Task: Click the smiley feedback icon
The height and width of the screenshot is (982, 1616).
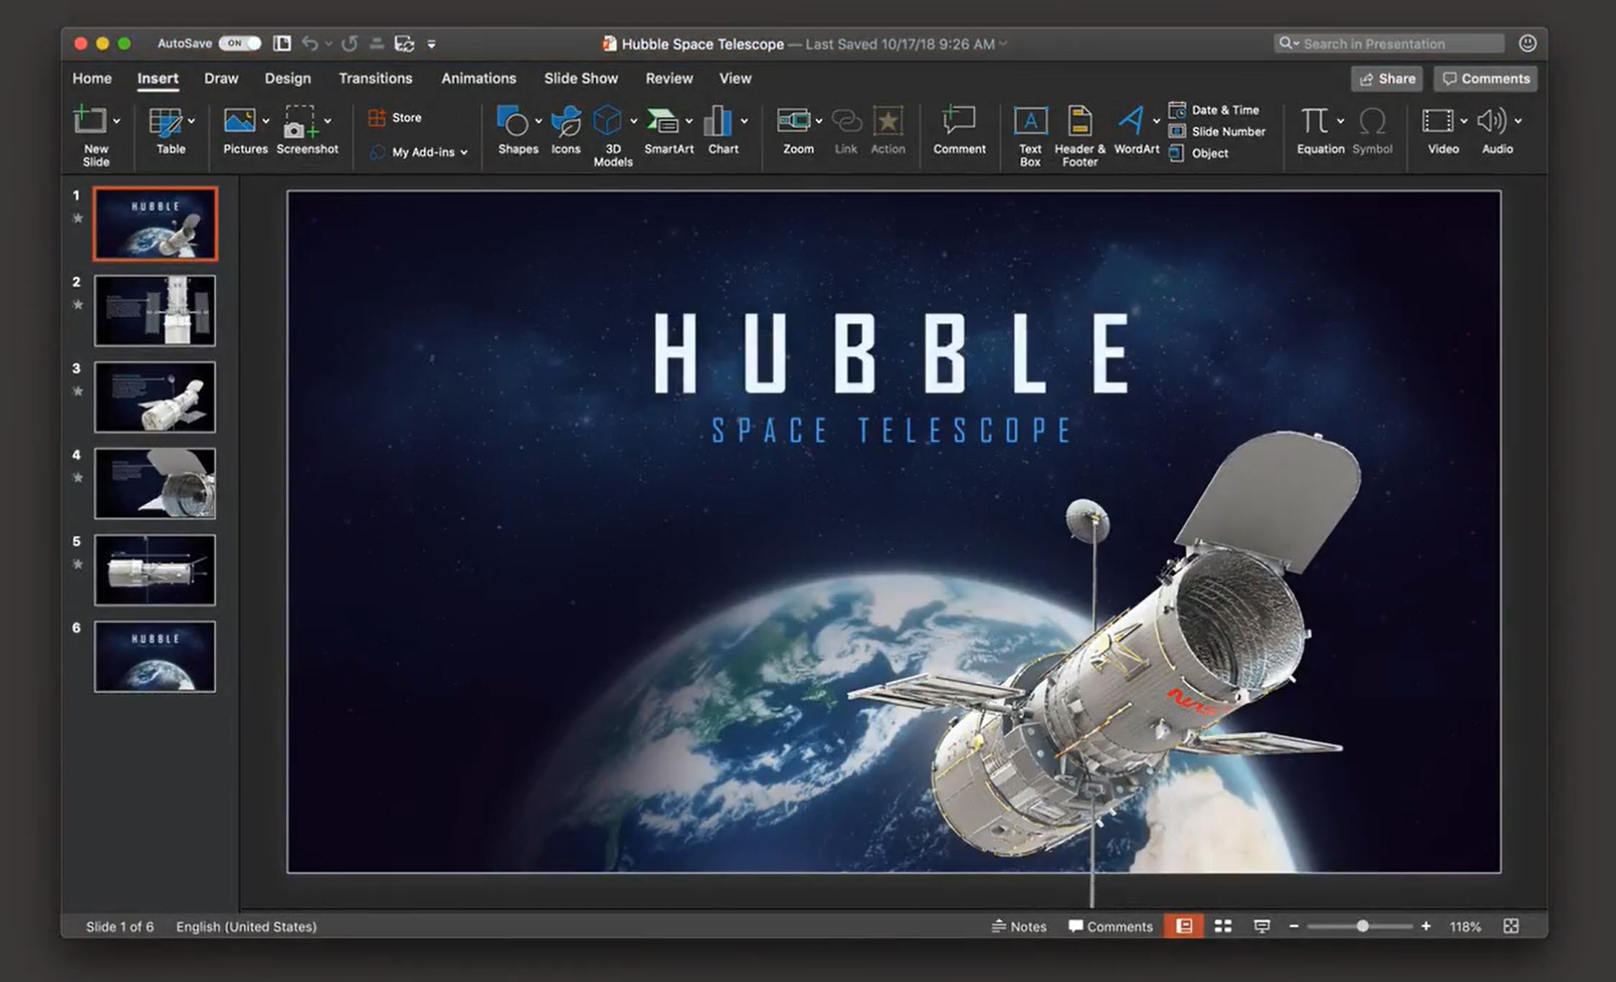Action: [1527, 44]
